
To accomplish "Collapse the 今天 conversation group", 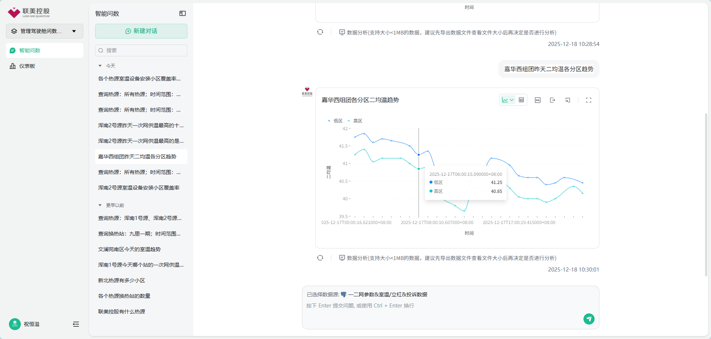I will pos(100,66).
